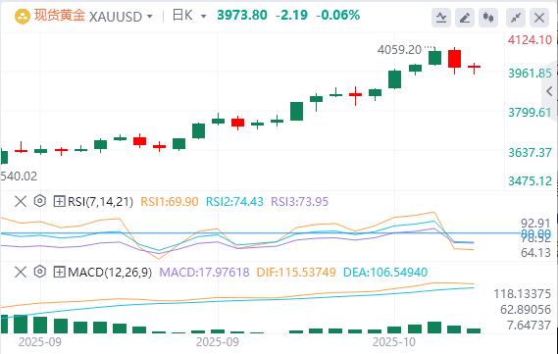Click the MACD(12,26,9) label
The image size is (558, 354).
[110, 273]
